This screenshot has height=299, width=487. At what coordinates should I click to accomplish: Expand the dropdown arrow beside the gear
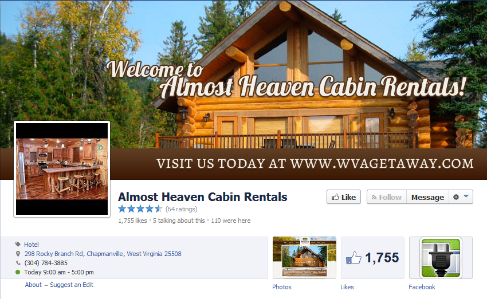466,196
